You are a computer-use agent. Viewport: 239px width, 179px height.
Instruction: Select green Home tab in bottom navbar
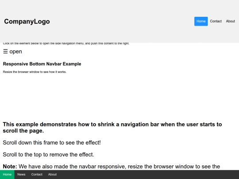coord(7,175)
